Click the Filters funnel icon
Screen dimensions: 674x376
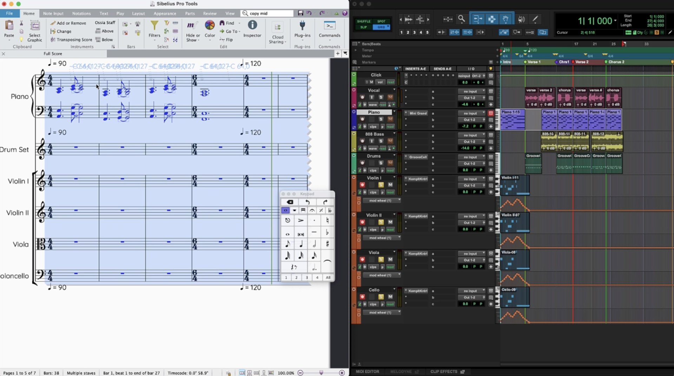[x=154, y=25]
